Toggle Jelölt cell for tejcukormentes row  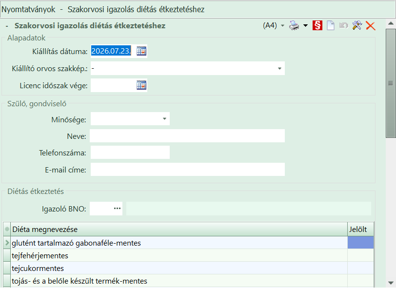(x=360, y=268)
